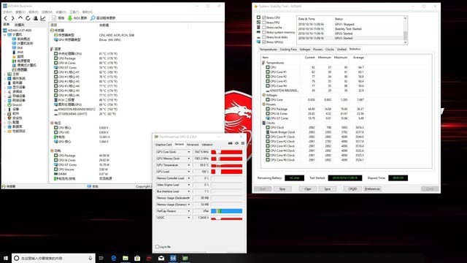Click the Clear button in Stability Test
The image size is (467, 263).
coord(308,189)
